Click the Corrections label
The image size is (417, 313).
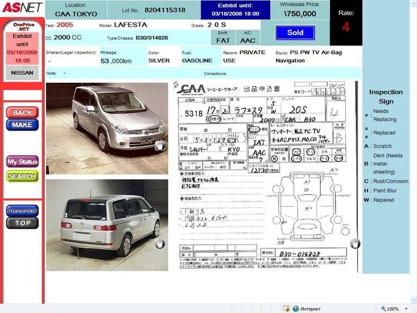215,74
